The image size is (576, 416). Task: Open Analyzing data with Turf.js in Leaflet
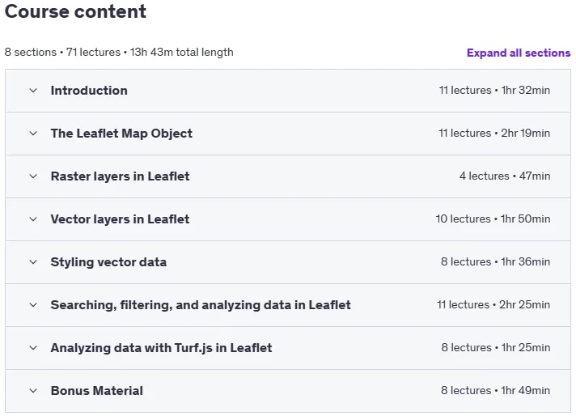point(161,348)
